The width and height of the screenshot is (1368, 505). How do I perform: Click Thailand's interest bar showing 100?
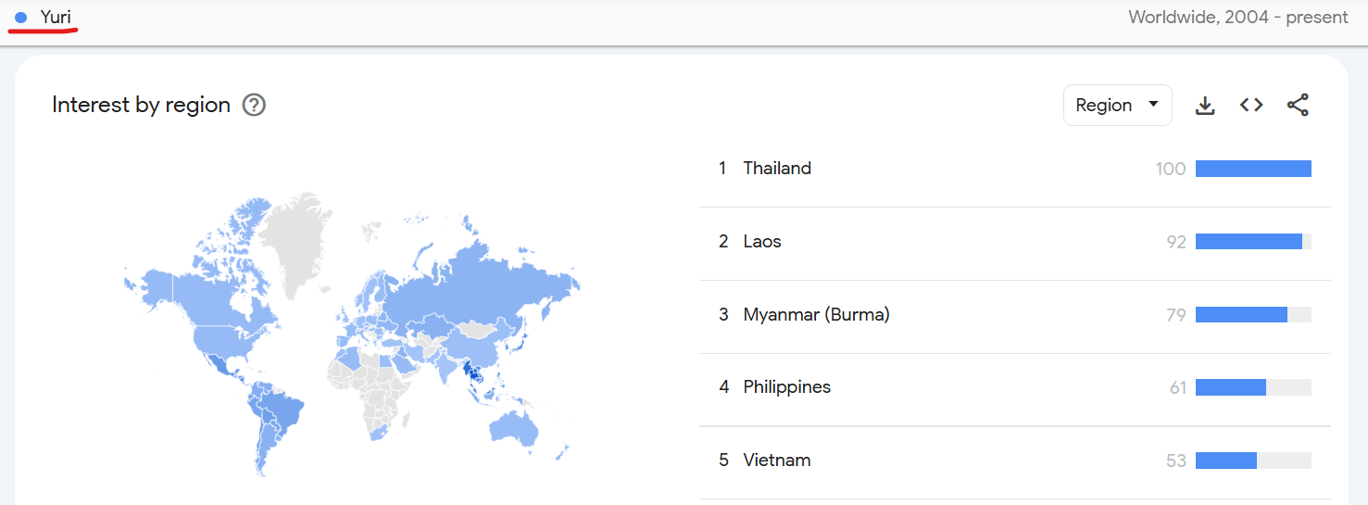(1253, 169)
